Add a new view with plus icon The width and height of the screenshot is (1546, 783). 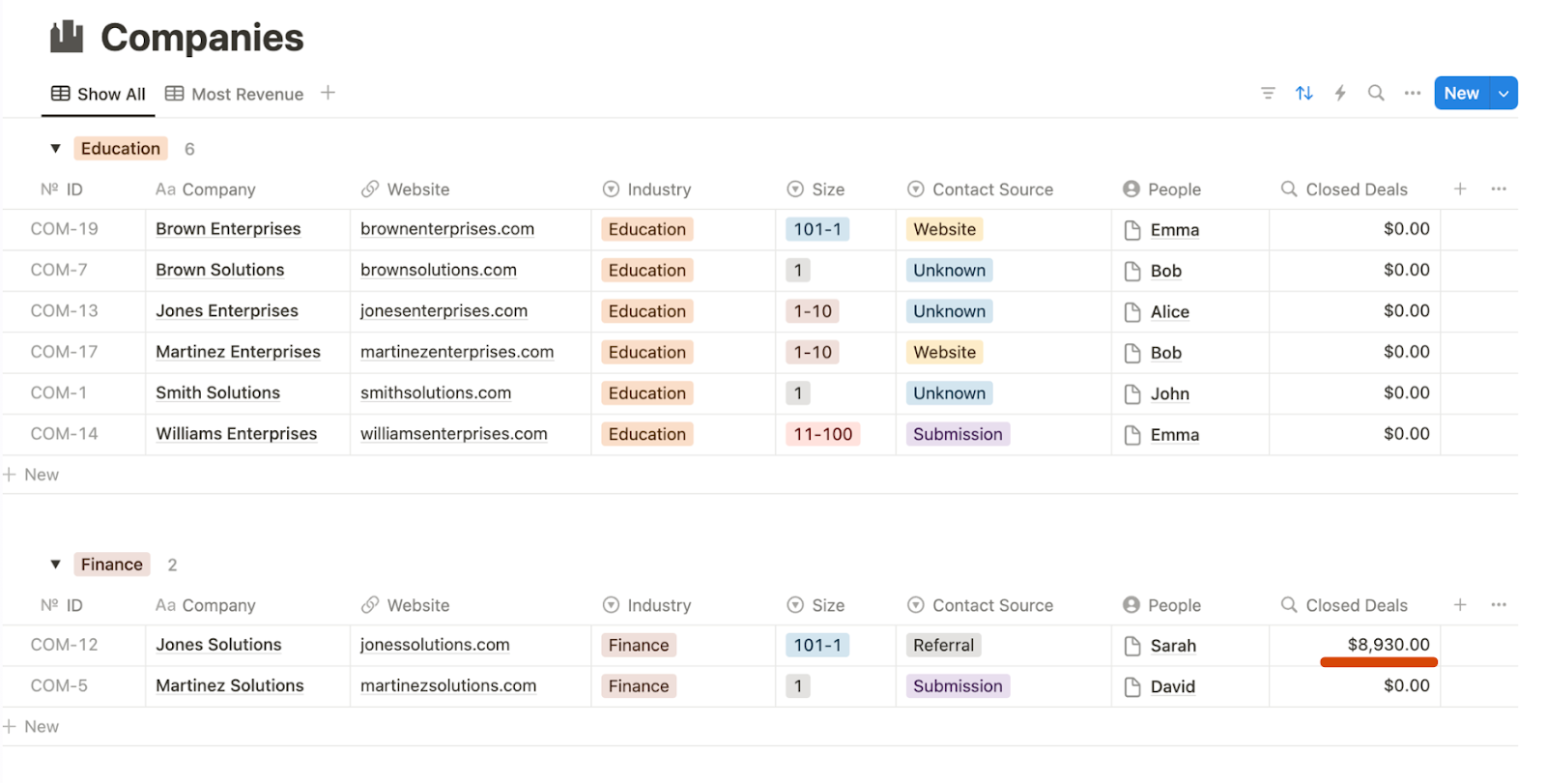coord(328,93)
